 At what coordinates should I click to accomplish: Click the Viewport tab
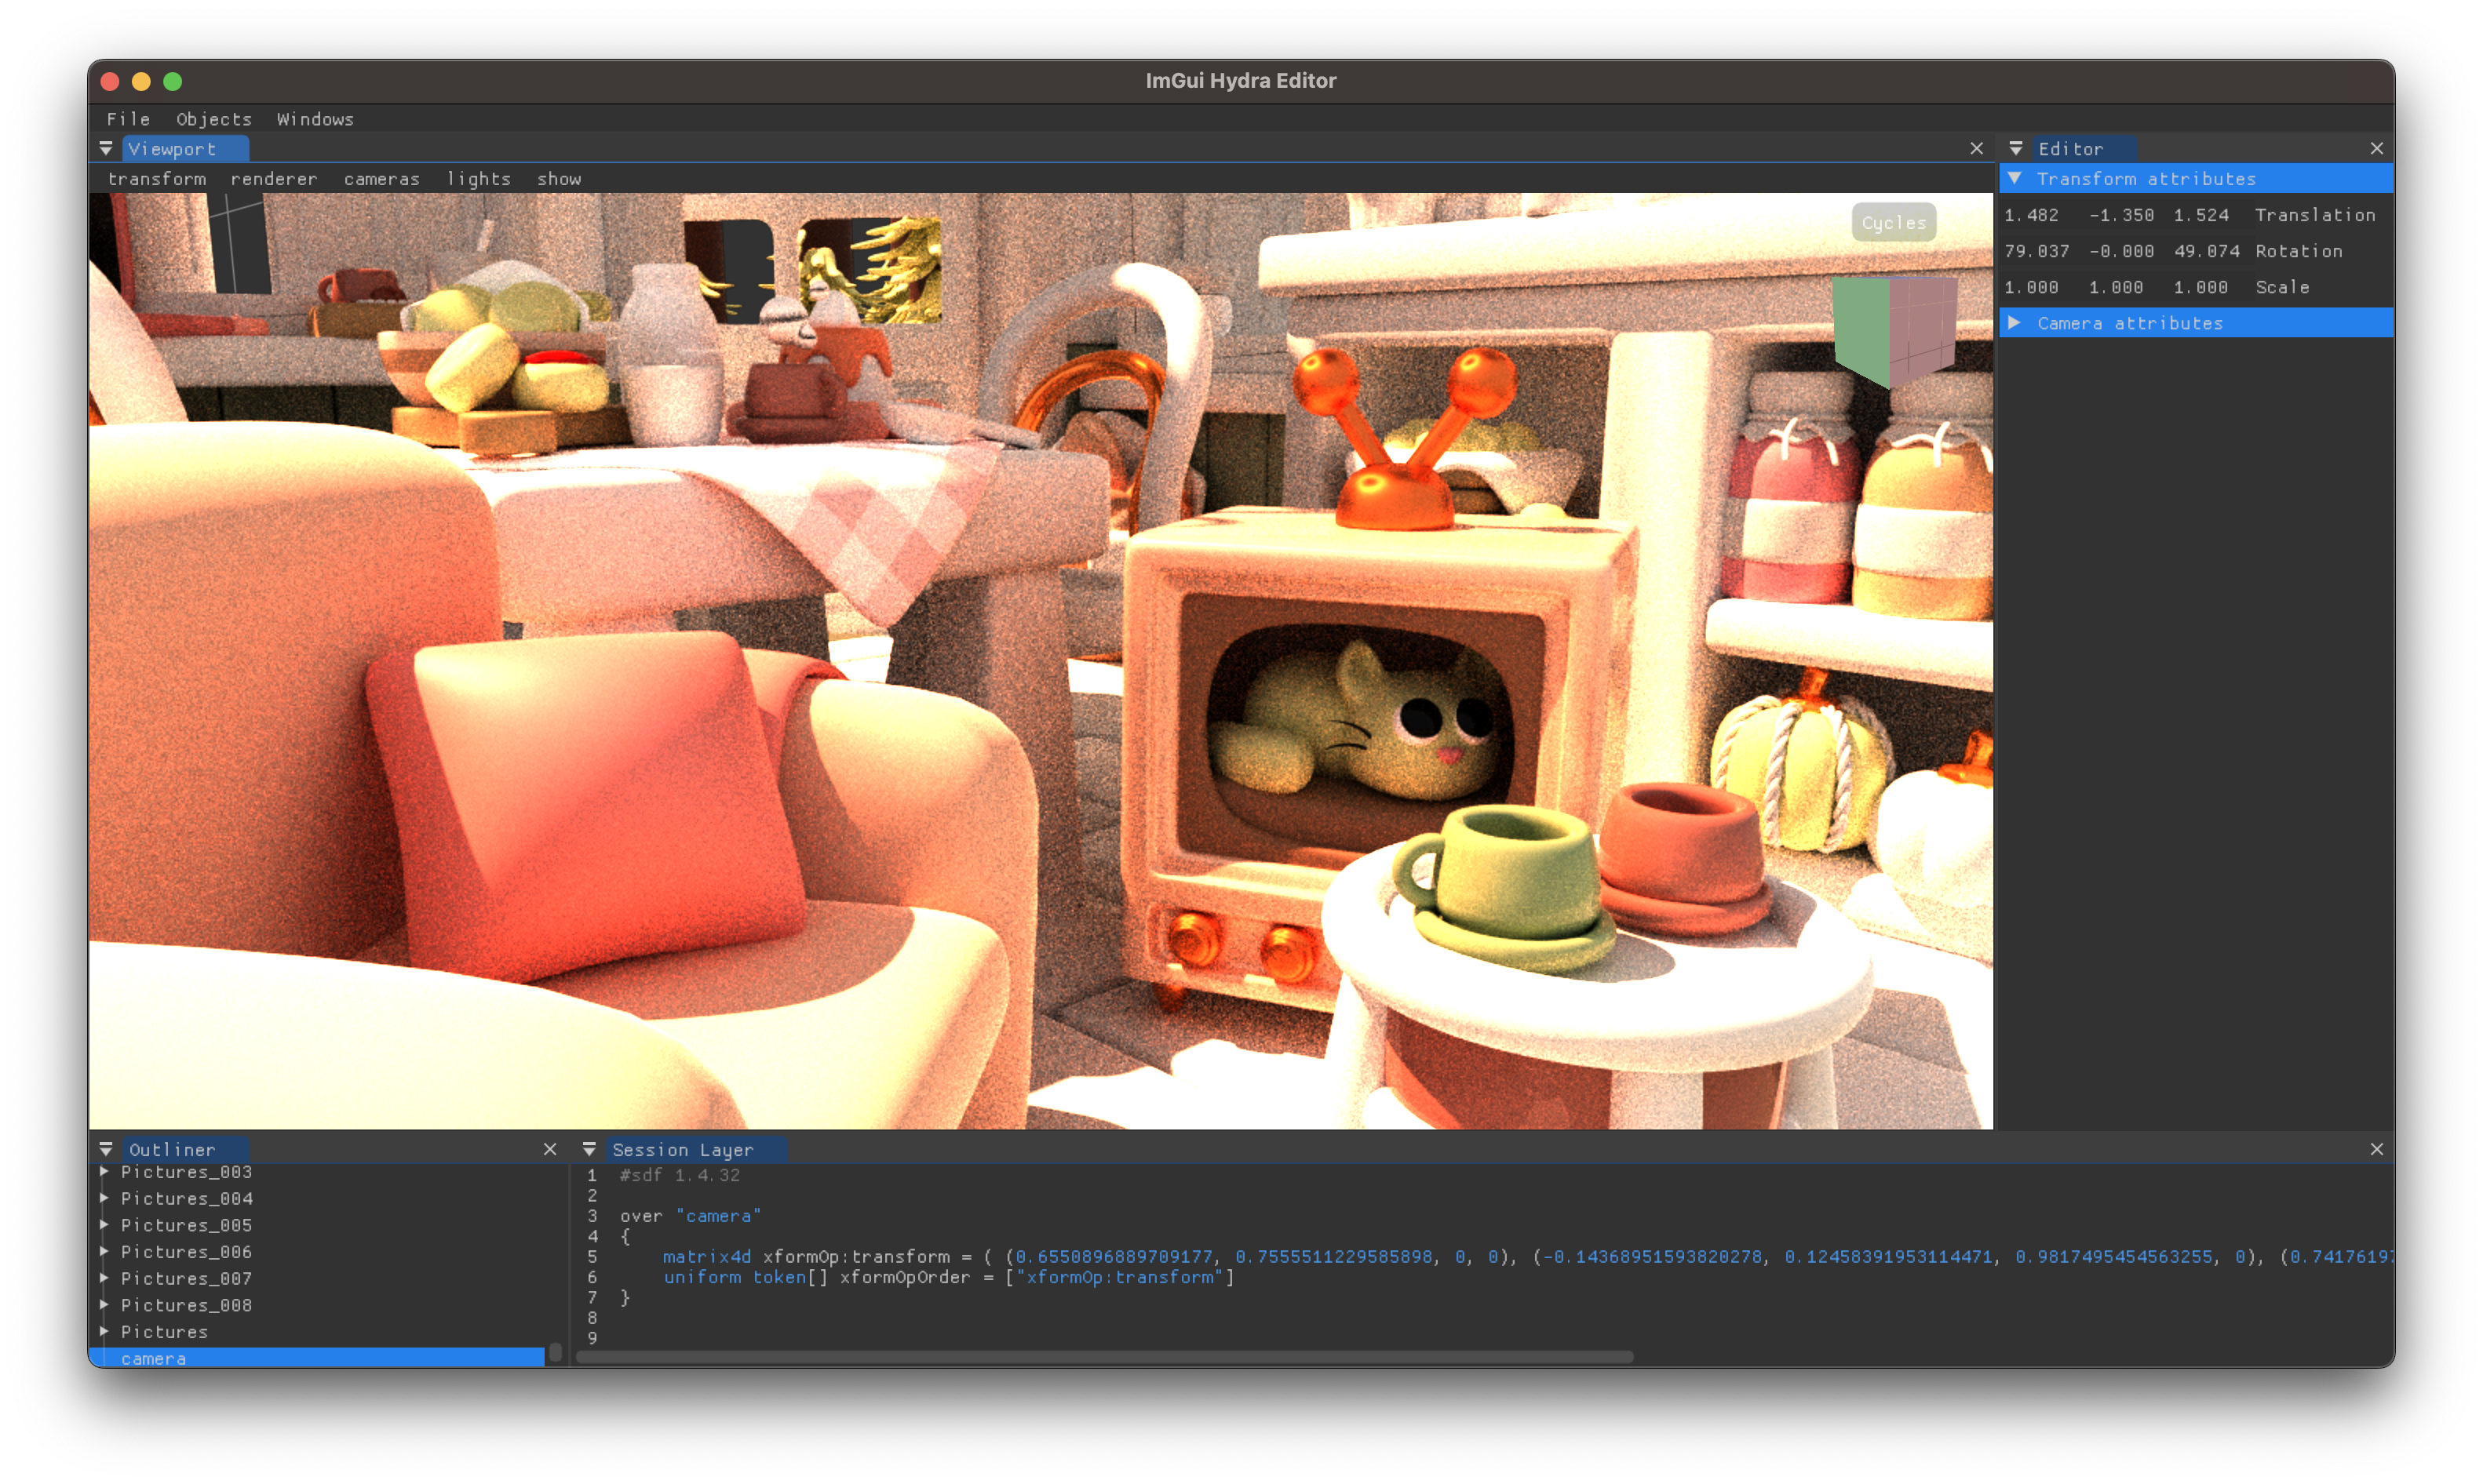[x=171, y=148]
